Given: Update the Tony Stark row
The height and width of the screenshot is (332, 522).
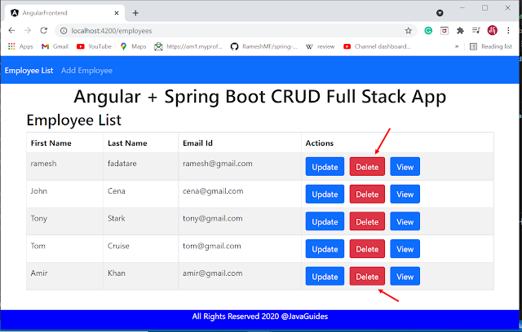Looking at the screenshot, I should (325, 221).
